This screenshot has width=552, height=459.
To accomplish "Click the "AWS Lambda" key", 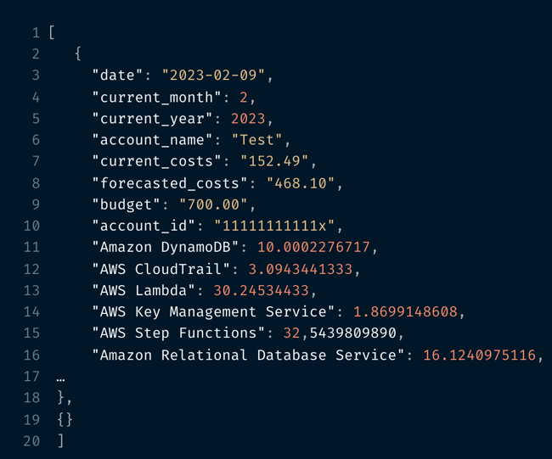I will click(x=144, y=290).
